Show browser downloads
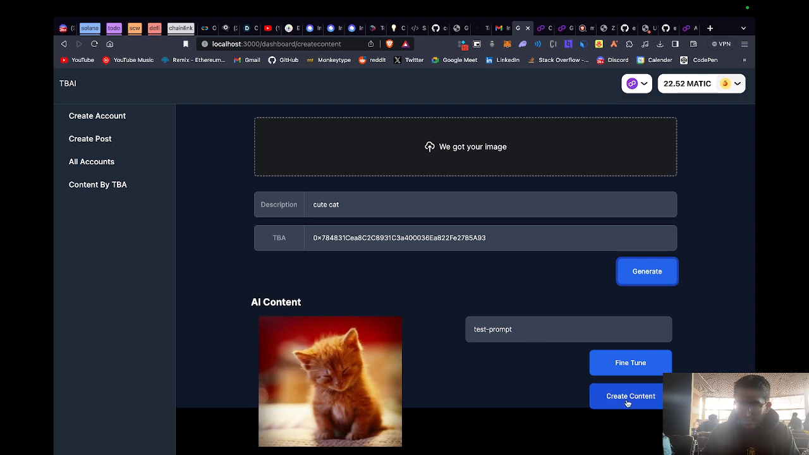809x455 pixels. tap(660, 44)
